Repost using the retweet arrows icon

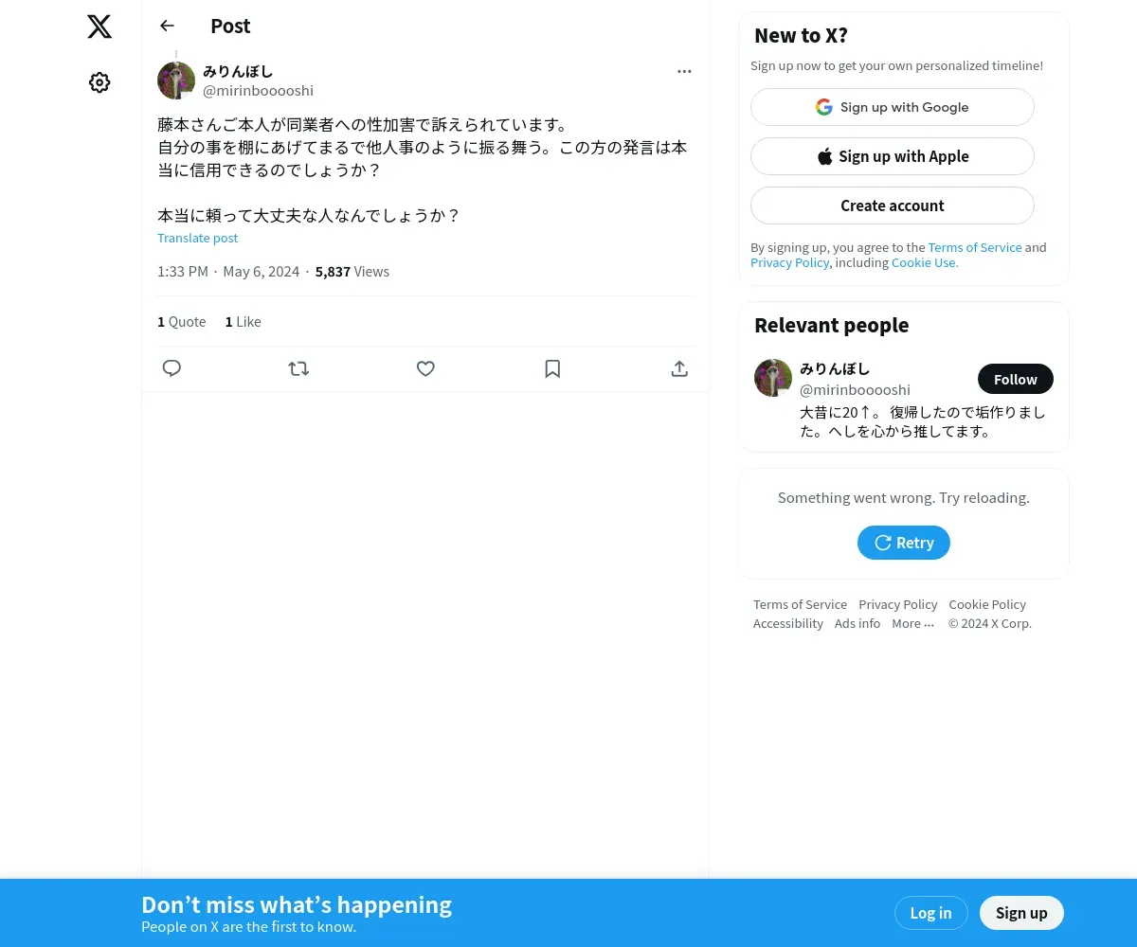point(298,368)
